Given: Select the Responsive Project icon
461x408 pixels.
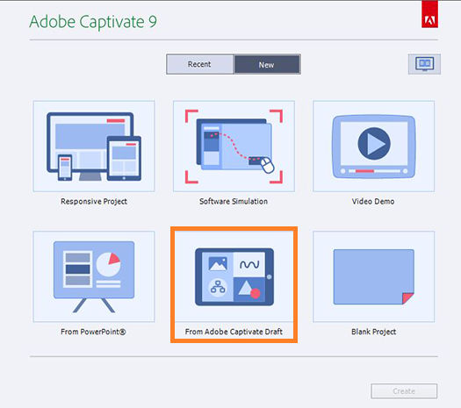Looking at the screenshot, I should [x=94, y=147].
